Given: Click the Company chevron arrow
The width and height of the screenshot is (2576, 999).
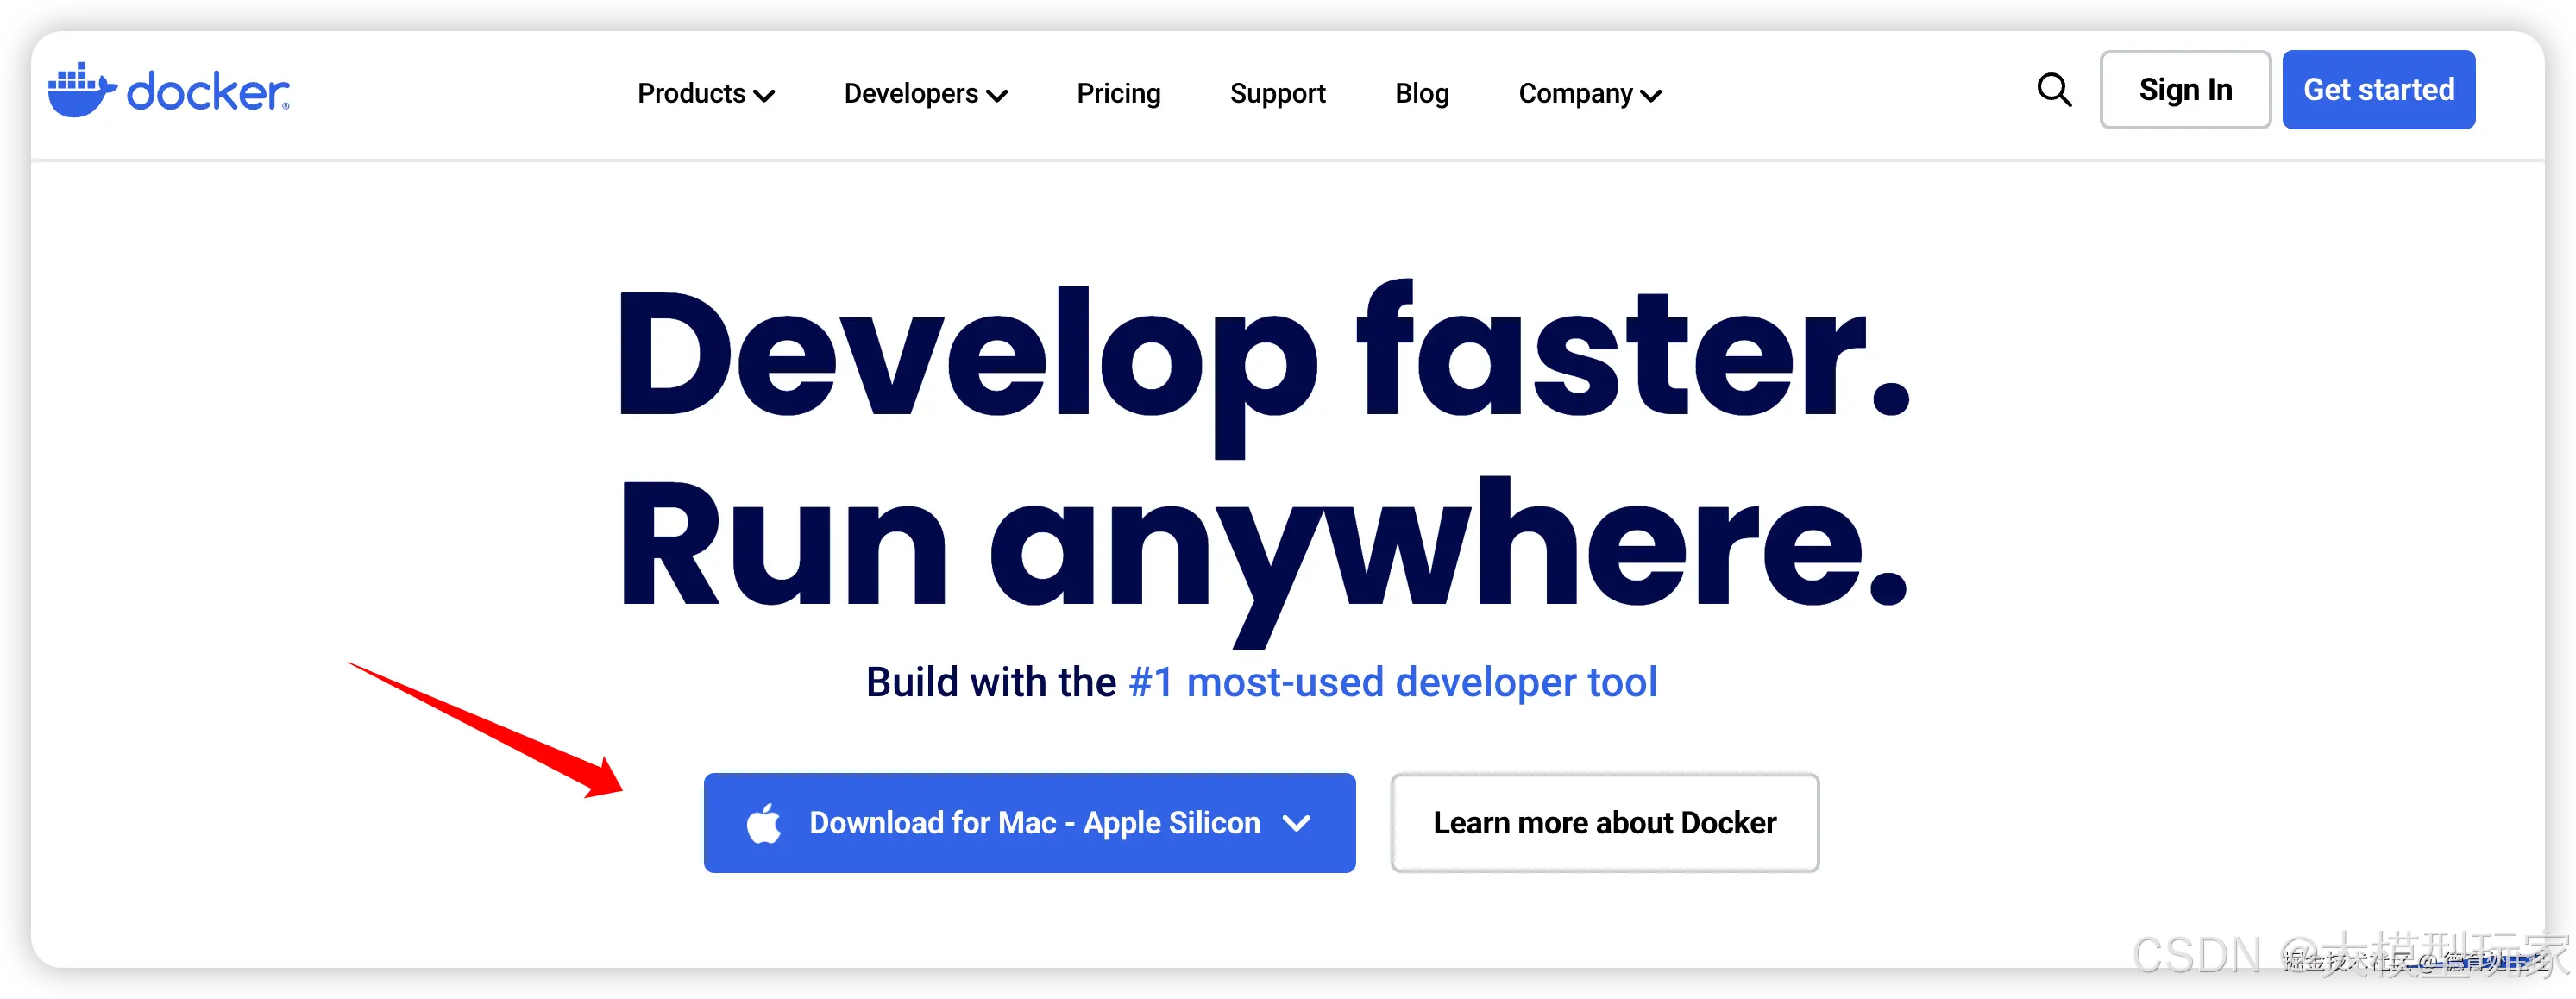Looking at the screenshot, I should pos(1651,96).
